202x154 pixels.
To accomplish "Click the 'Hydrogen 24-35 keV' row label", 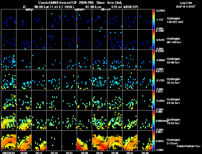I will pos(173,101).
